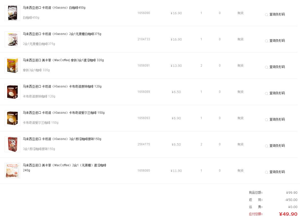
Task: Open 查询条形码 for Irish cappuccino 150g
Action: click(277, 120)
